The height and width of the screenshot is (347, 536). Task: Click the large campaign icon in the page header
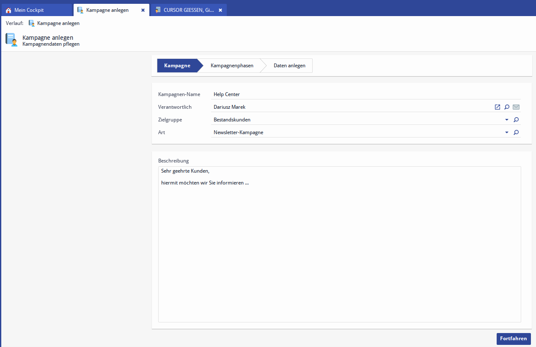(11, 40)
